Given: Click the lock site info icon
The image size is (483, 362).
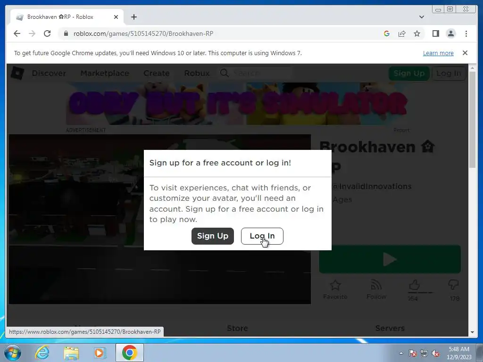Looking at the screenshot, I should pyautogui.click(x=66, y=33).
